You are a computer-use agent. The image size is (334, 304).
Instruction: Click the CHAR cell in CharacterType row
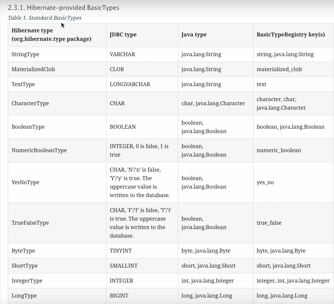coord(142,103)
